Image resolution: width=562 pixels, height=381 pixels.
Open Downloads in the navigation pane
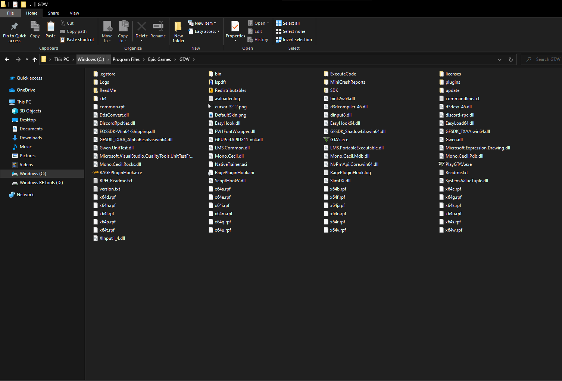click(31, 138)
